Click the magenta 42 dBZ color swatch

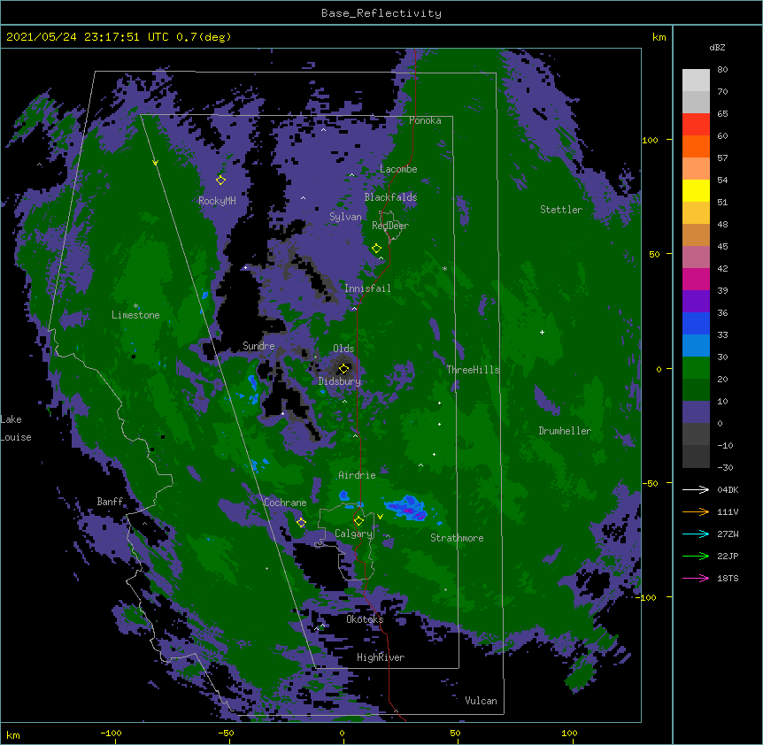click(x=696, y=279)
